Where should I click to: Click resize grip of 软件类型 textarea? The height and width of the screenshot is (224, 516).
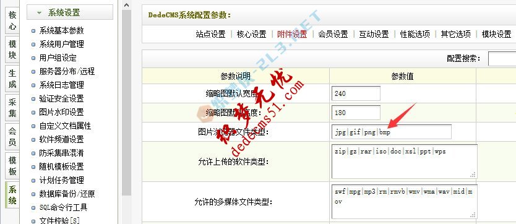click(473, 174)
